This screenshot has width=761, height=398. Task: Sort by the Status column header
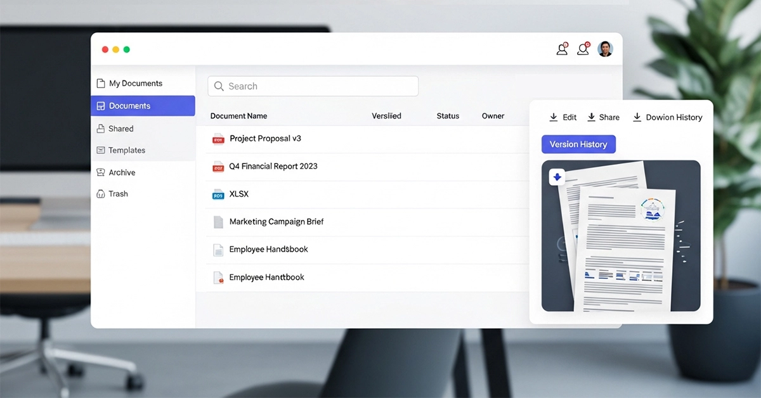pos(448,116)
